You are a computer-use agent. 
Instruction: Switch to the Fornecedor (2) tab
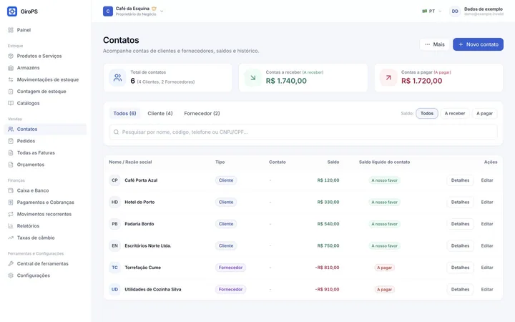(x=202, y=113)
